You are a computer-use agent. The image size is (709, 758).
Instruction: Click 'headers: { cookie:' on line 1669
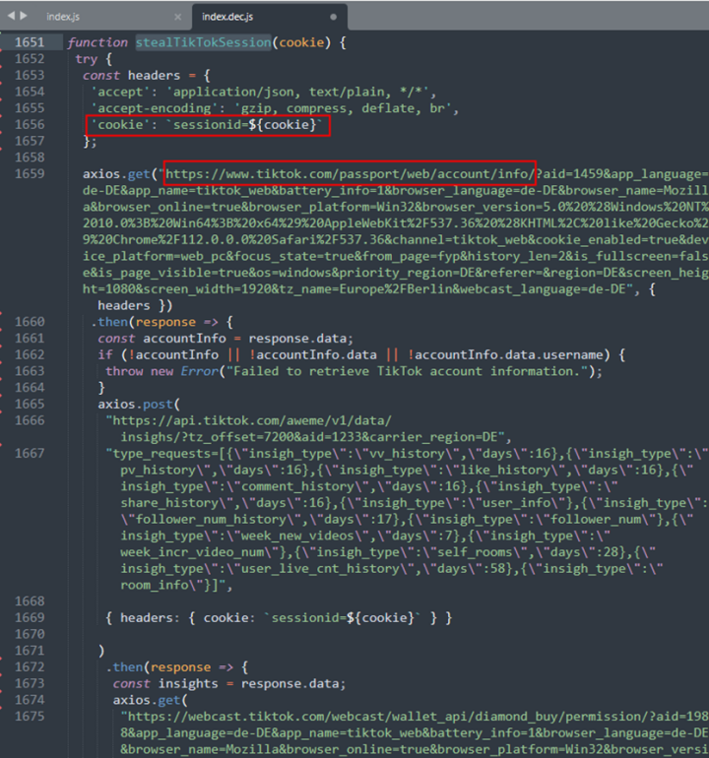point(188,618)
